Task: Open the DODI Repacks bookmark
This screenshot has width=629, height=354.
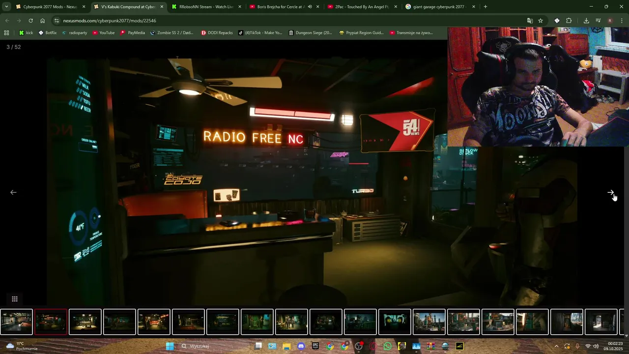Action: pos(217,33)
